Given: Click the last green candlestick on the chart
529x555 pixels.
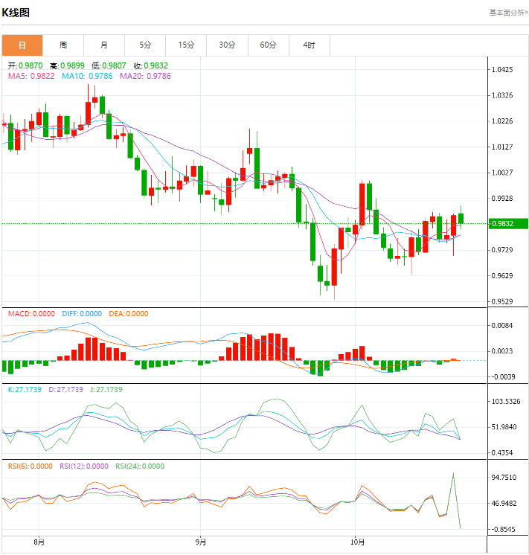Looking at the screenshot, I should click(x=461, y=219).
